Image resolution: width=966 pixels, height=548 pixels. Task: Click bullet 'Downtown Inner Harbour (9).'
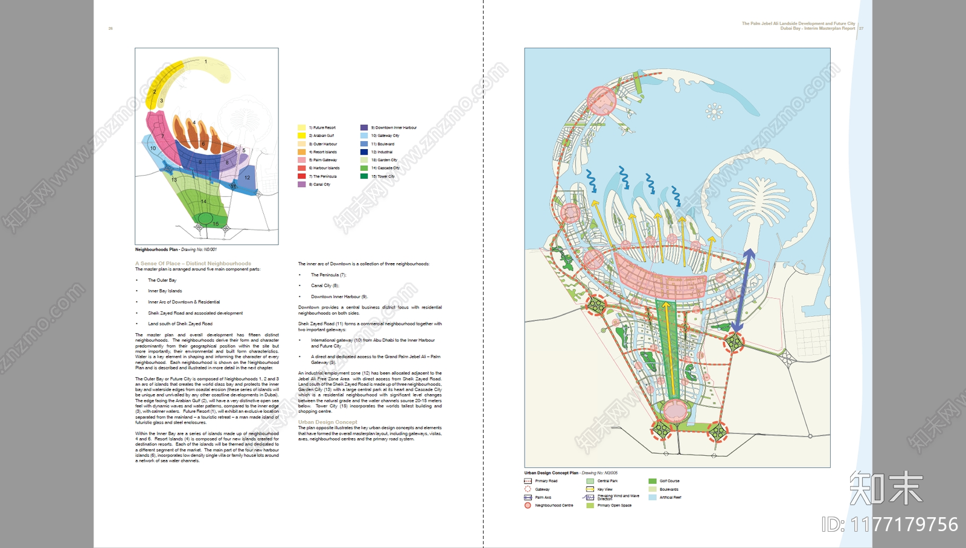pyautogui.click(x=339, y=297)
